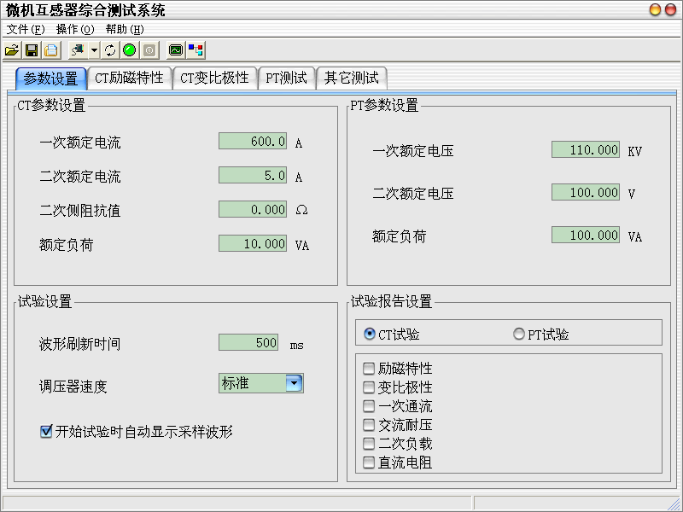683x512 pixels.
Task: Click the print report toolbar icon
Action: click(50, 50)
